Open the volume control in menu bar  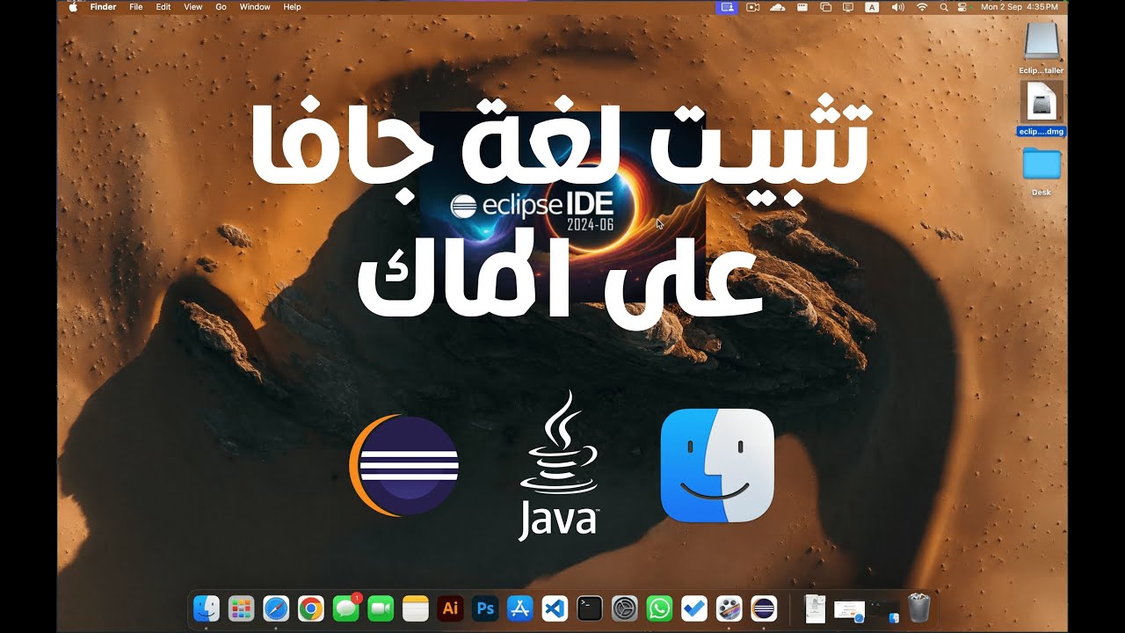pyautogui.click(x=897, y=6)
